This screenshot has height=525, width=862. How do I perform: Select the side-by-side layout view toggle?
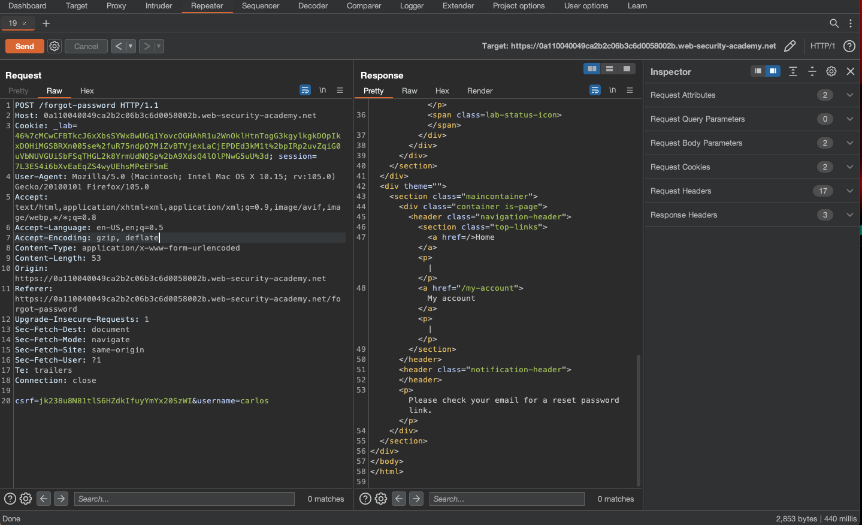tap(592, 69)
